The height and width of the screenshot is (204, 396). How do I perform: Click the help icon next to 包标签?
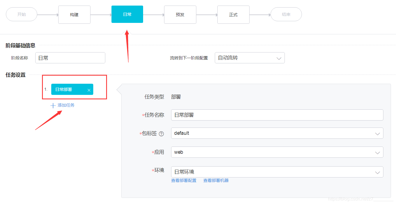[x=161, y=134]
